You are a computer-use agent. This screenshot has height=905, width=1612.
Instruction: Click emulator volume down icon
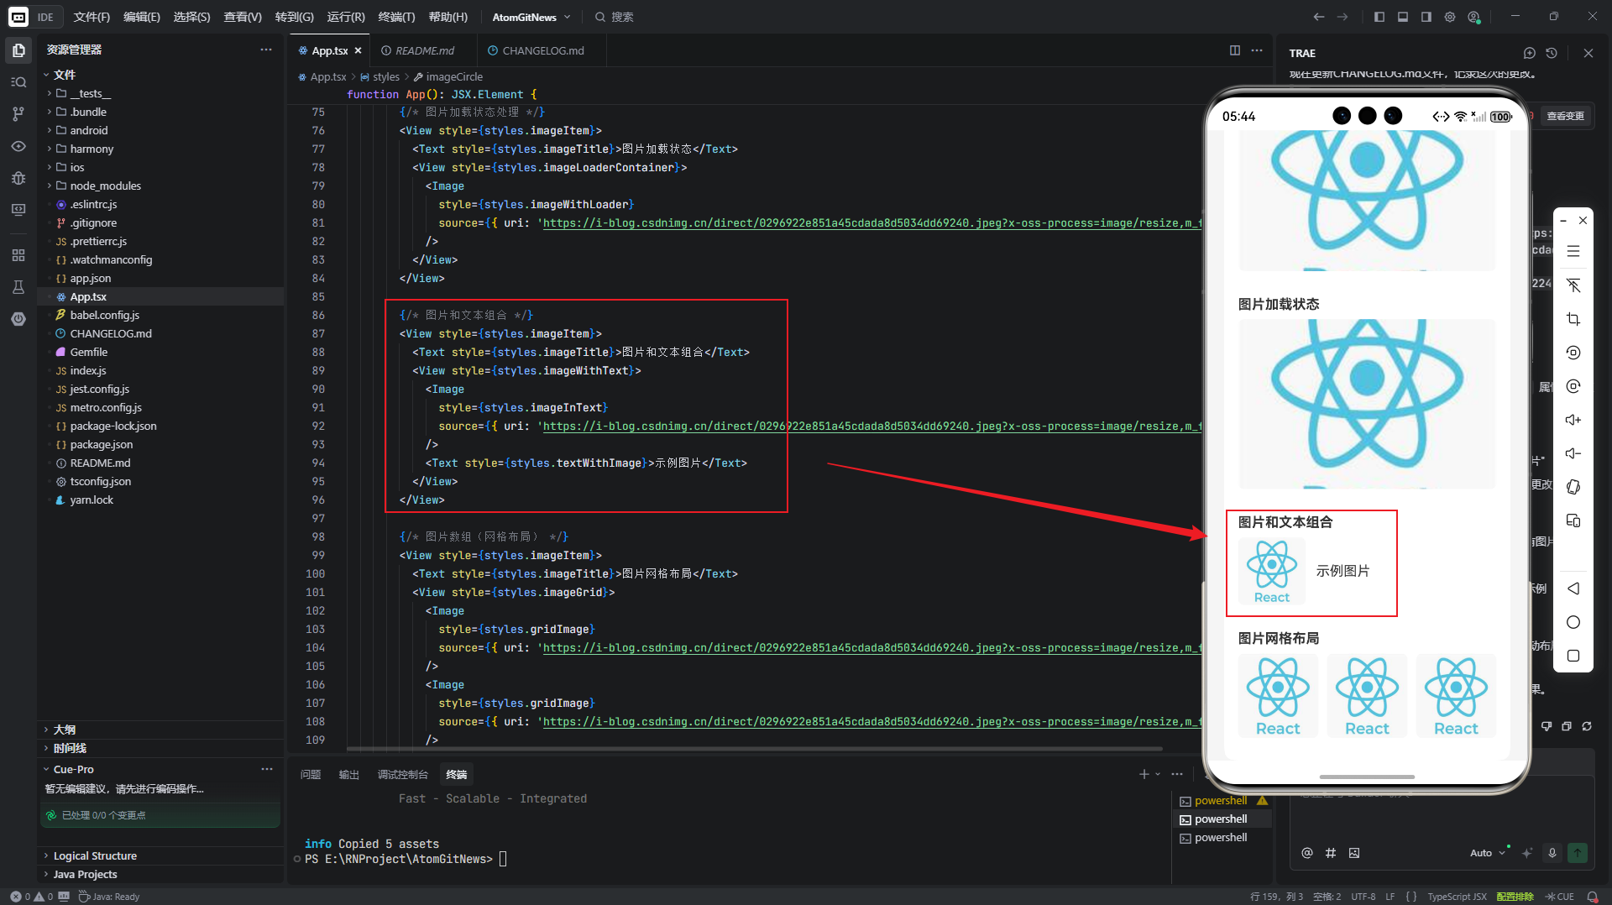click(1573, 453)
